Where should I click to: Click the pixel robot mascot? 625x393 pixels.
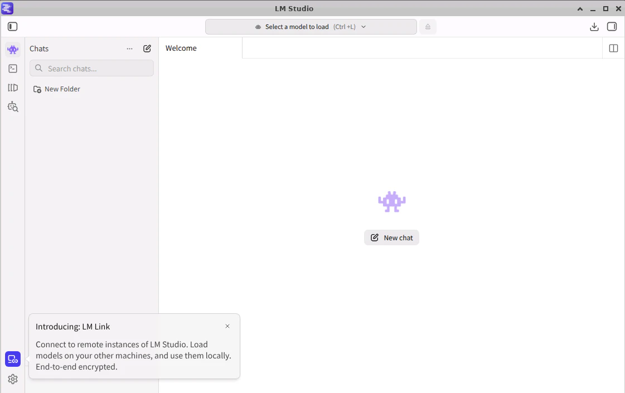pyautogui.click(x=392, y=202)
